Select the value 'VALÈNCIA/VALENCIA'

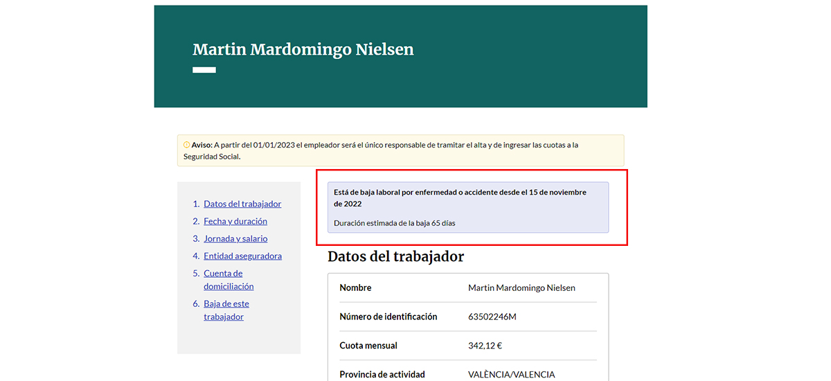[512, 374]
